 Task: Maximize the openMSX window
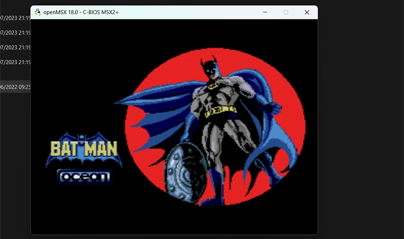click(286, 12)
